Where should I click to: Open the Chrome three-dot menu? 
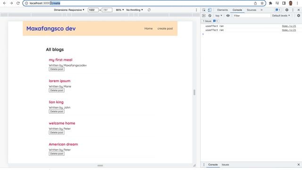click(298, 3)
